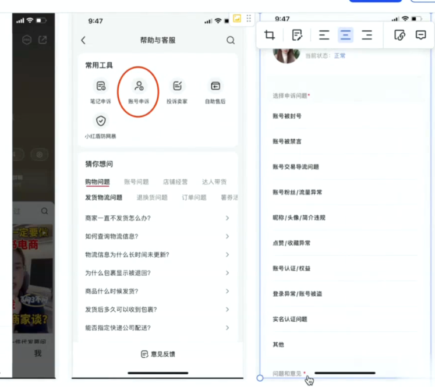Select the crop tool in floating toolbar
The width and height of the screenshot is (435, 387).
270,35
